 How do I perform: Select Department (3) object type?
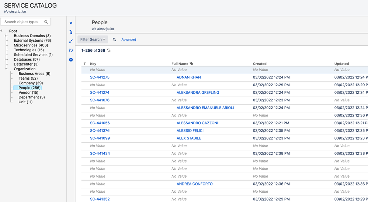coord(32,97)
